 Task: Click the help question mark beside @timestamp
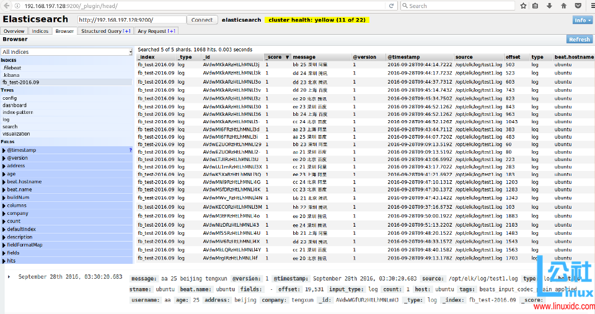coord(130,150)
